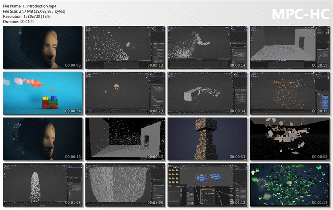Open the doorway render frame at 00:00:48
Viewport: 333px width, 210px height.
(x=125, y=139)
